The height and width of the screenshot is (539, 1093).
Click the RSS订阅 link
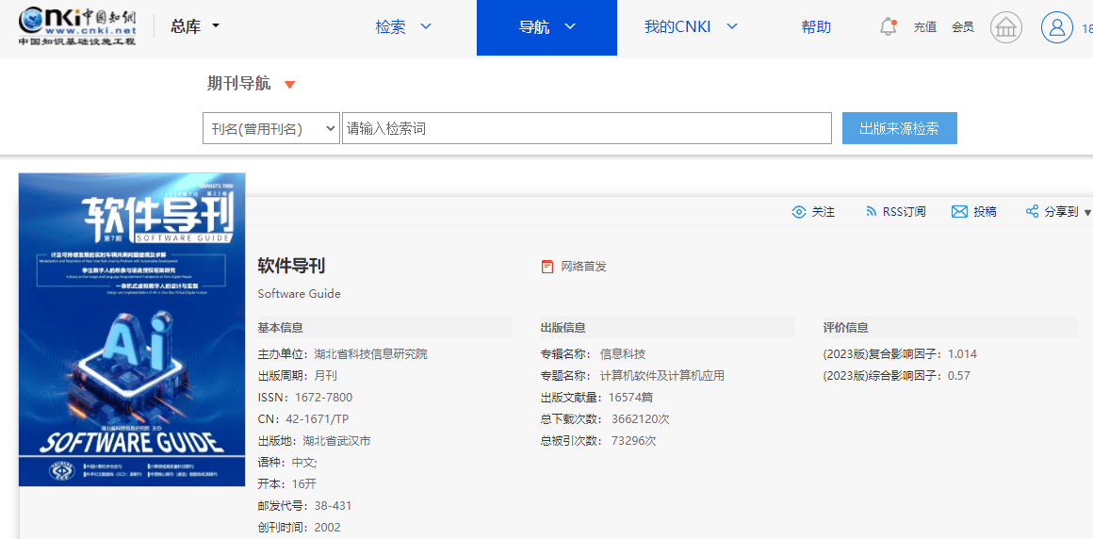(905, 212)
